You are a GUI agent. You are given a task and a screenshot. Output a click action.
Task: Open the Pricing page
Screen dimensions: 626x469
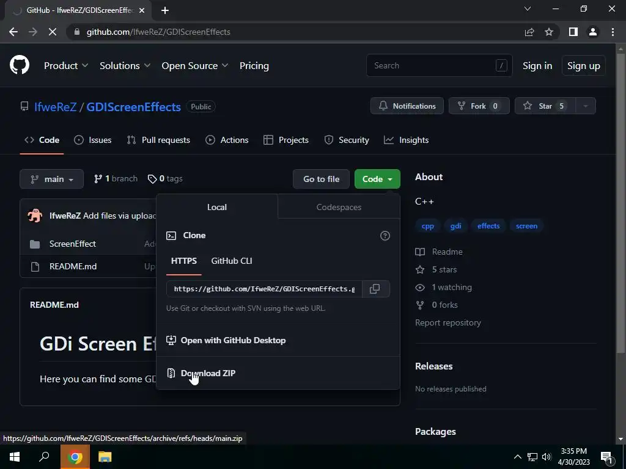click(254, 66)
